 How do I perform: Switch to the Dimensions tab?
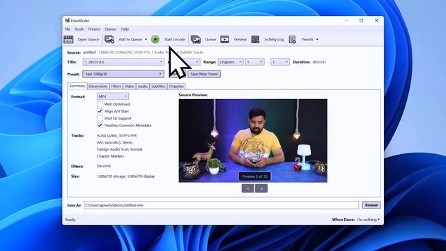[98, 86]
